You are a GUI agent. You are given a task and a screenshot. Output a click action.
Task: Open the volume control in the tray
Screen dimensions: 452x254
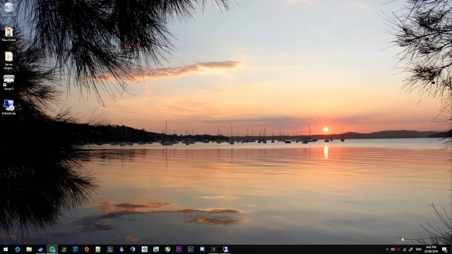pyautogui.click(x=393, y=249)
